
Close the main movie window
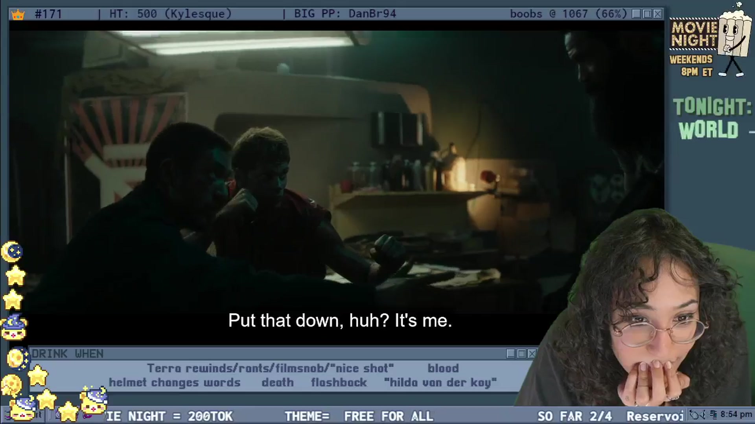click(658, 14)
